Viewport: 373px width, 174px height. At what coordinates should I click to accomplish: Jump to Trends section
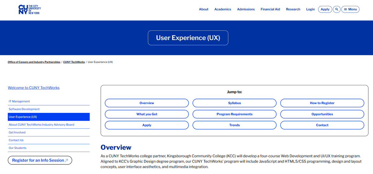(x=234, y=125)
